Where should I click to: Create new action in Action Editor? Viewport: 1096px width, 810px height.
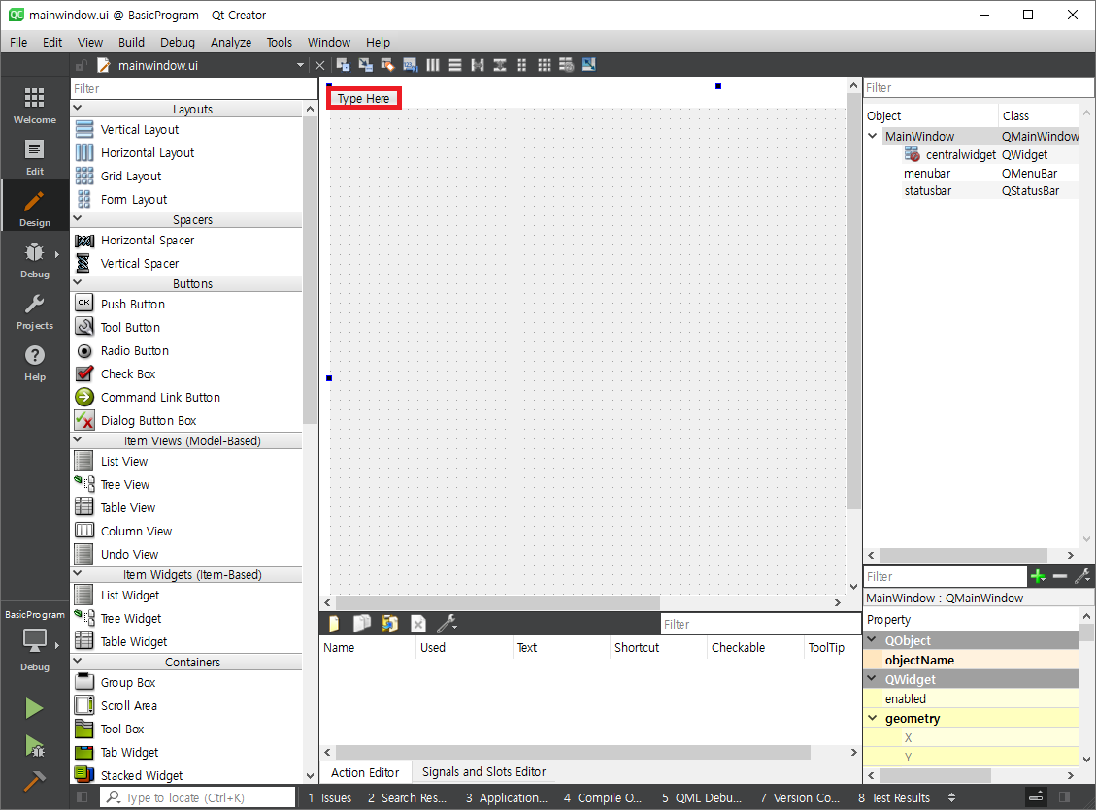click(333, 624)
